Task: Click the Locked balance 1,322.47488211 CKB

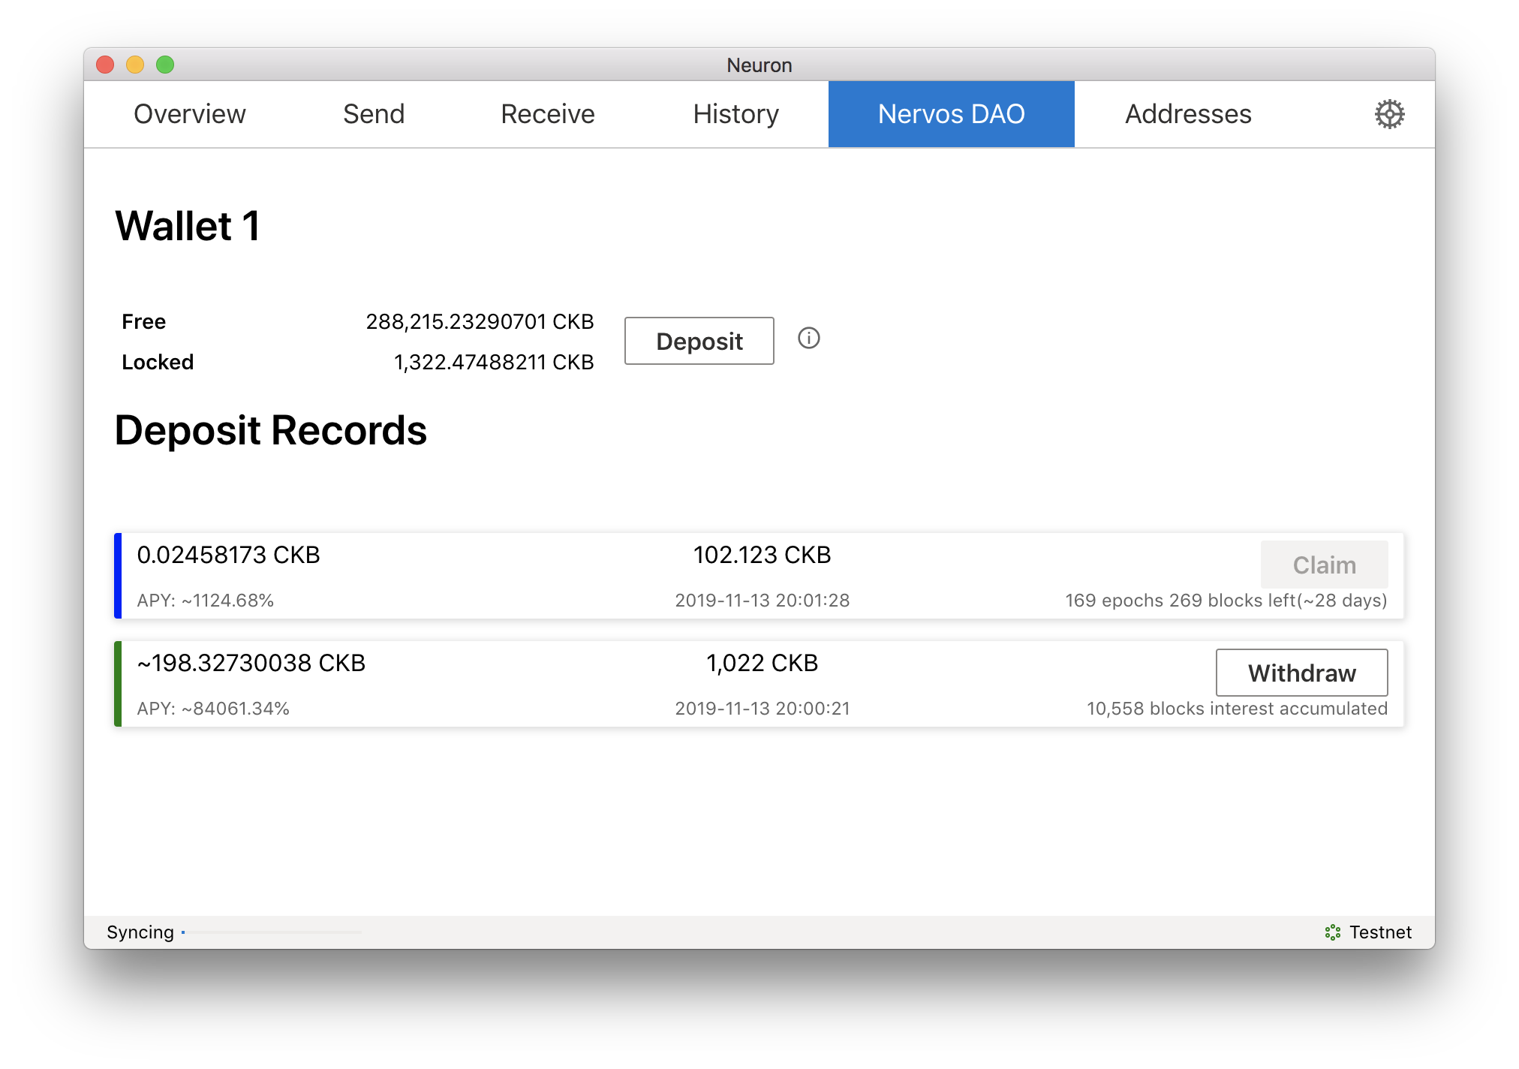Action: pos(494,362)
